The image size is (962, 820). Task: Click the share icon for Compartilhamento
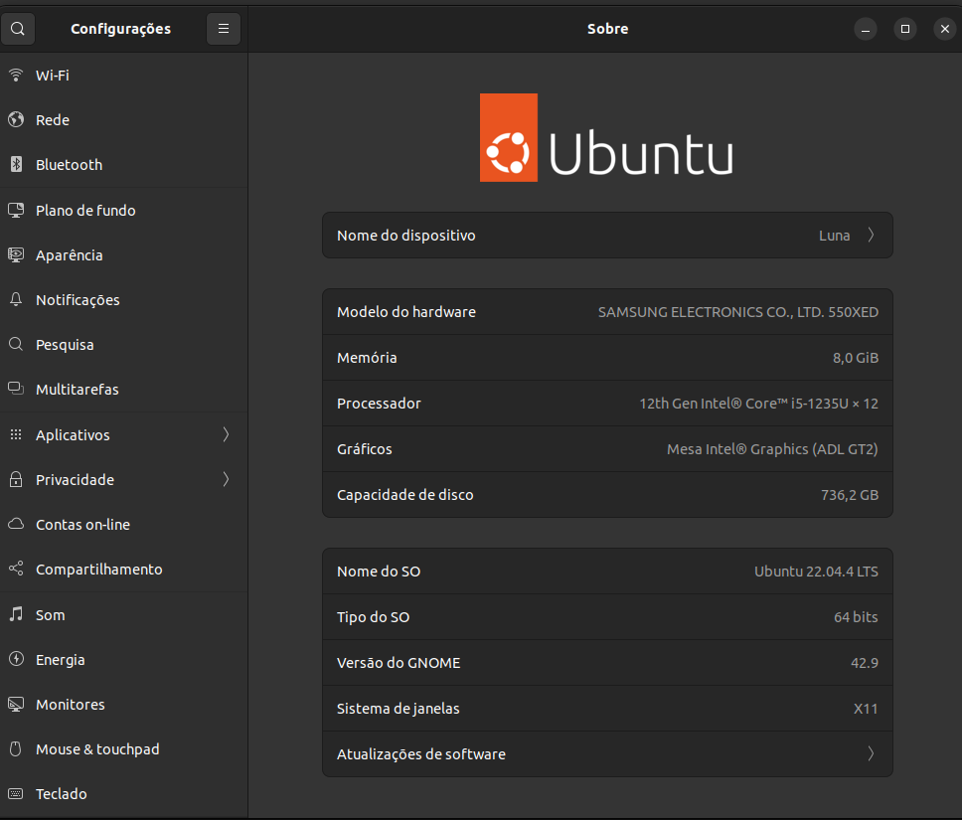[x=16, y=569]
